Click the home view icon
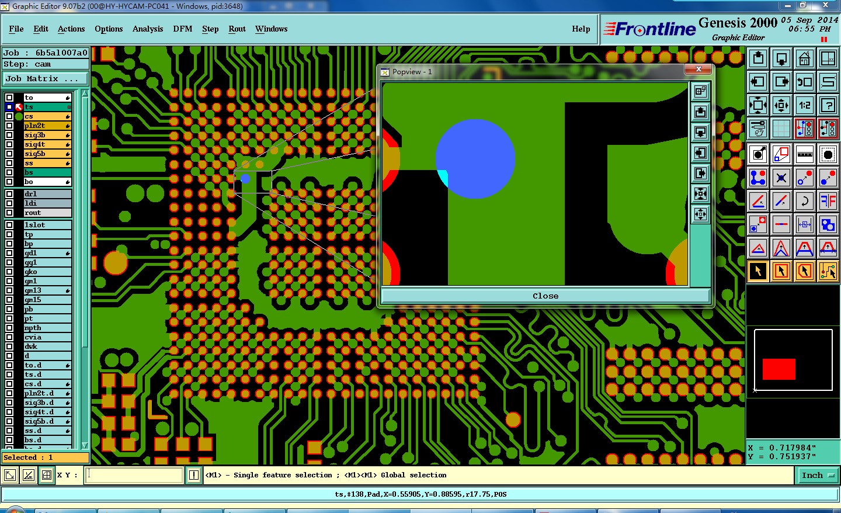Viewport: 841px width, 513px height. point(805,58)
